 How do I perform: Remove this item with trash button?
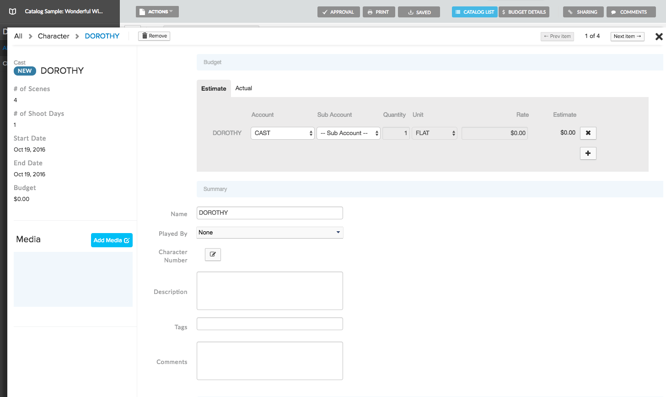[x=154, y=36]
